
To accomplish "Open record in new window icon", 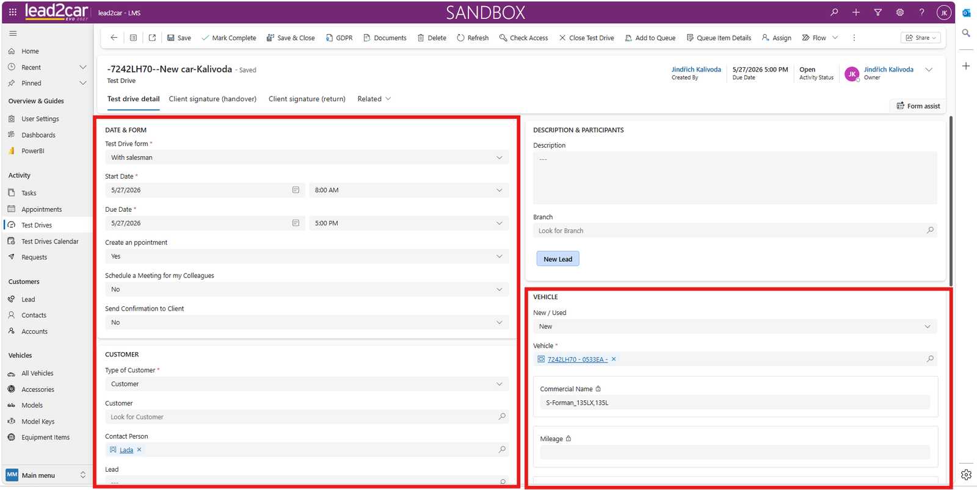I will [153, 38].
